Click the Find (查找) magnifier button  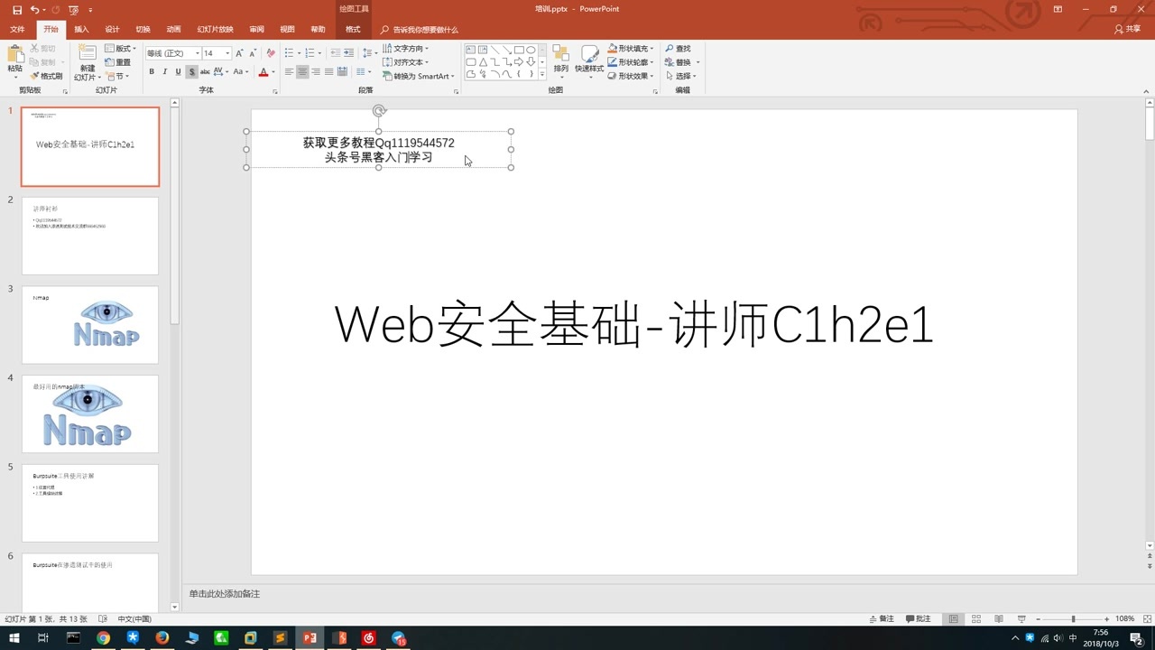point(678,49)
